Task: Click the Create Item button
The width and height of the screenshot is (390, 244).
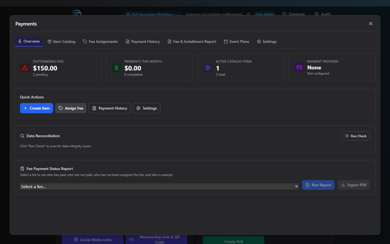Action: [37, 108]
